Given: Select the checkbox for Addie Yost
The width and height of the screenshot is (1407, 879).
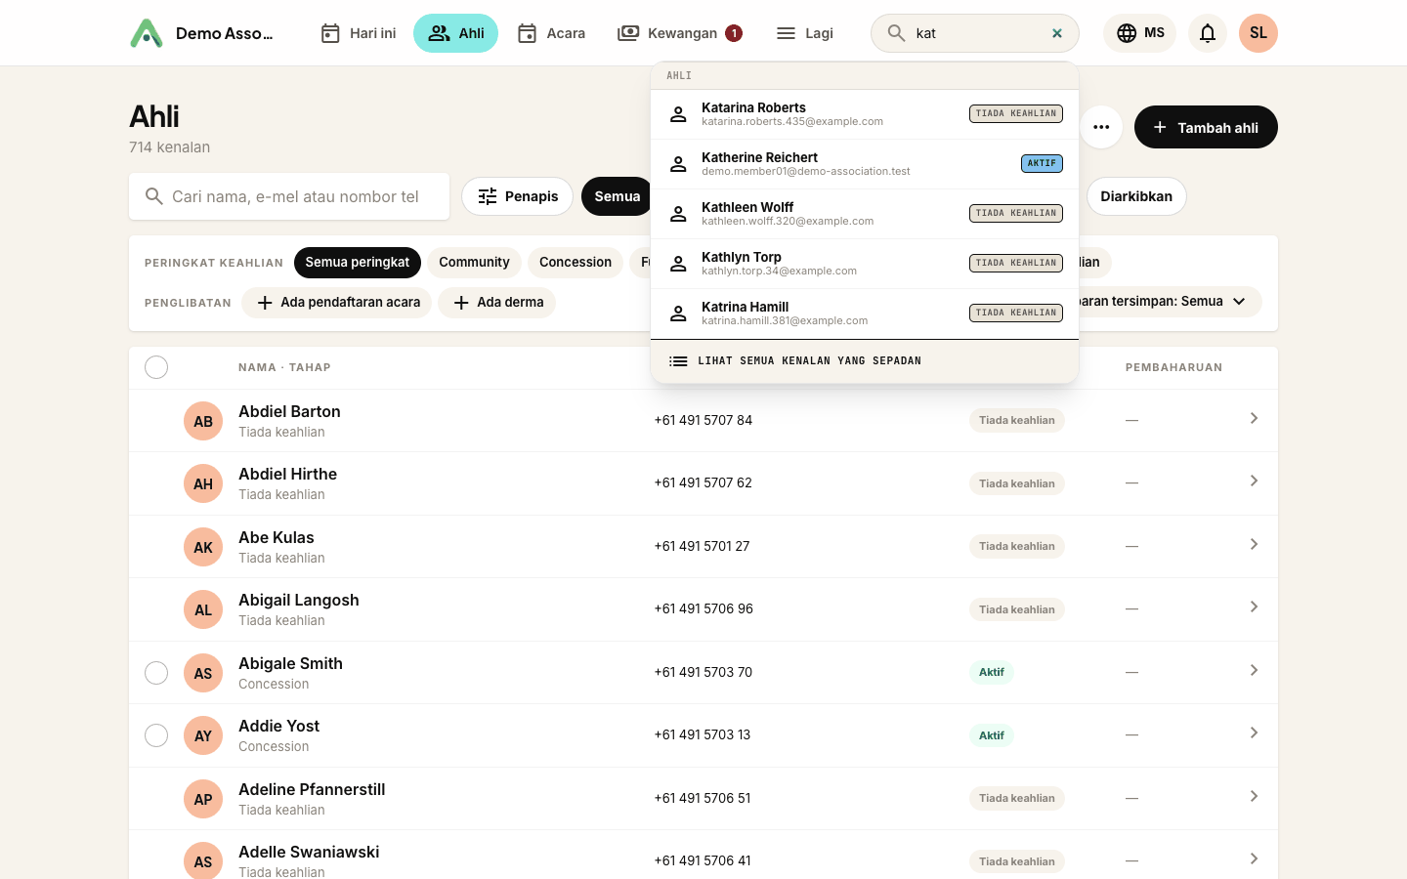Looking at the screenshot, I should 156,735.
